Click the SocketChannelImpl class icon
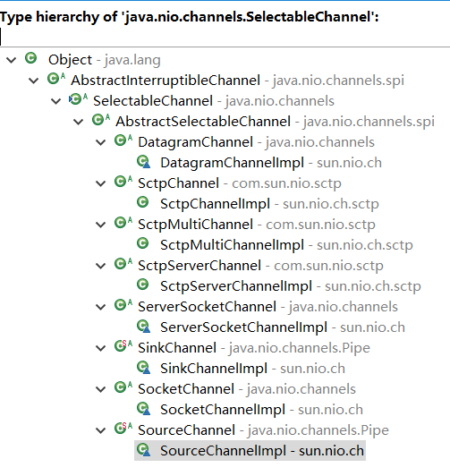Image resolution: width=450 pixels, height=476 pixels. tap(143, 409)
